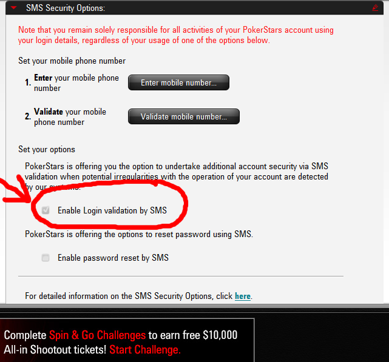Click the 'Set your options' heading
Image resolution: width=389 pixels, height=362 pixels.
[47, 149]
